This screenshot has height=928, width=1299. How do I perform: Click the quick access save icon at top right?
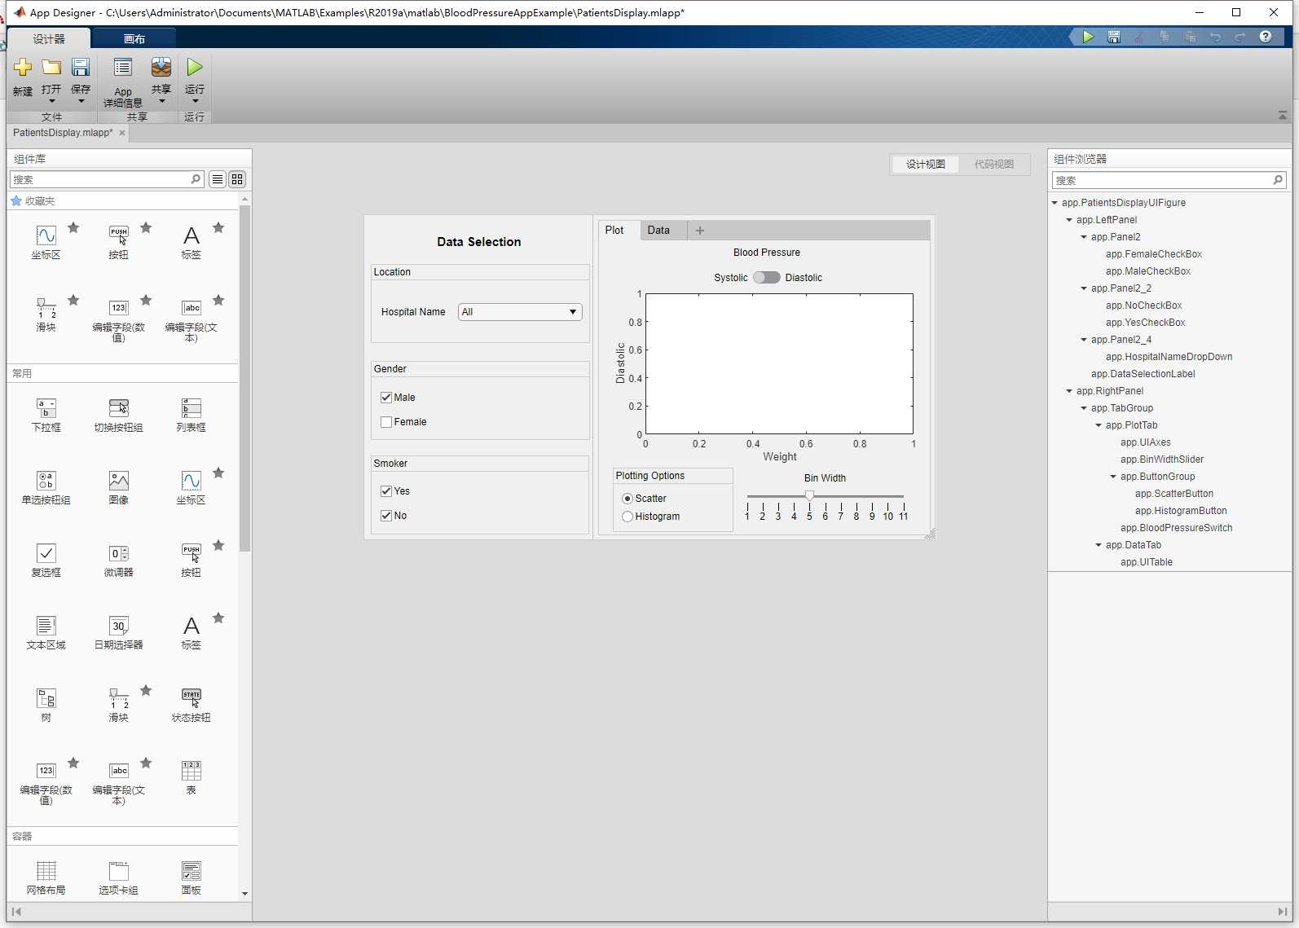[1114, 37]
